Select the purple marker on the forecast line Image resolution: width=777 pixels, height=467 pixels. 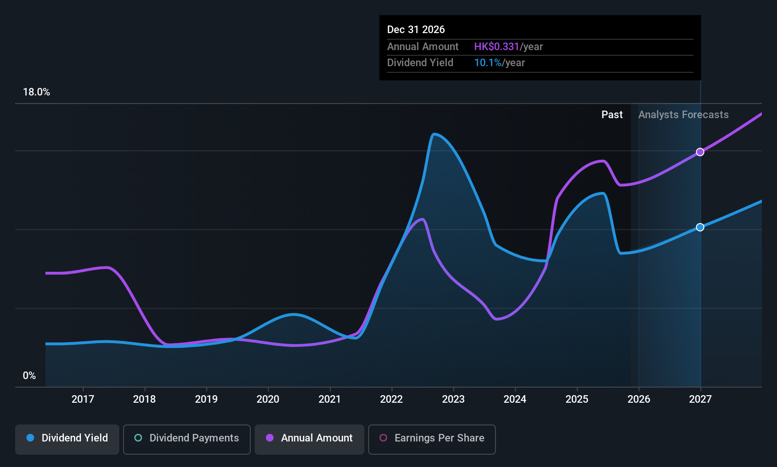tap(700, 152)
